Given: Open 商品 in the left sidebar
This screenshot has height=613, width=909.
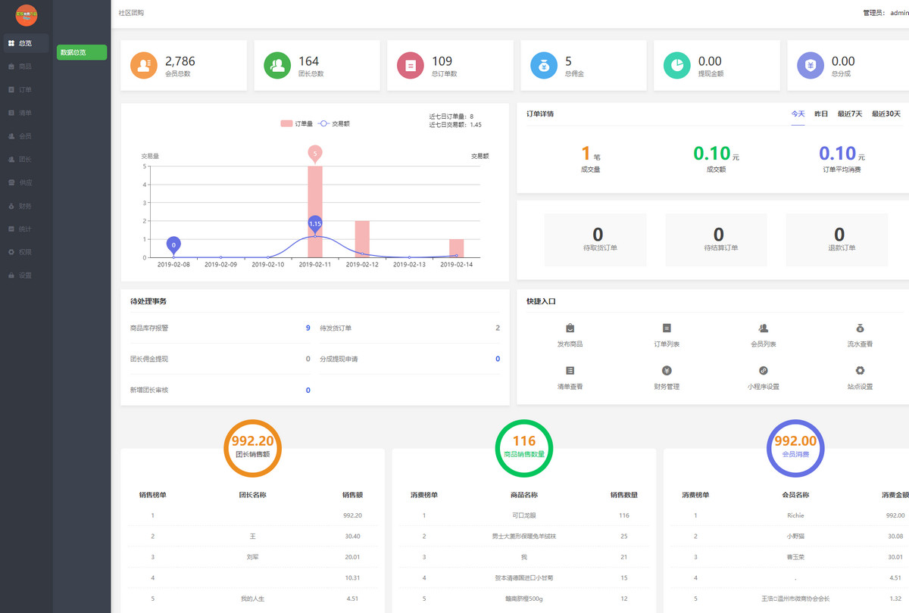Looking at the screenshot, I should pyautogui.click(x=25, y=67).
